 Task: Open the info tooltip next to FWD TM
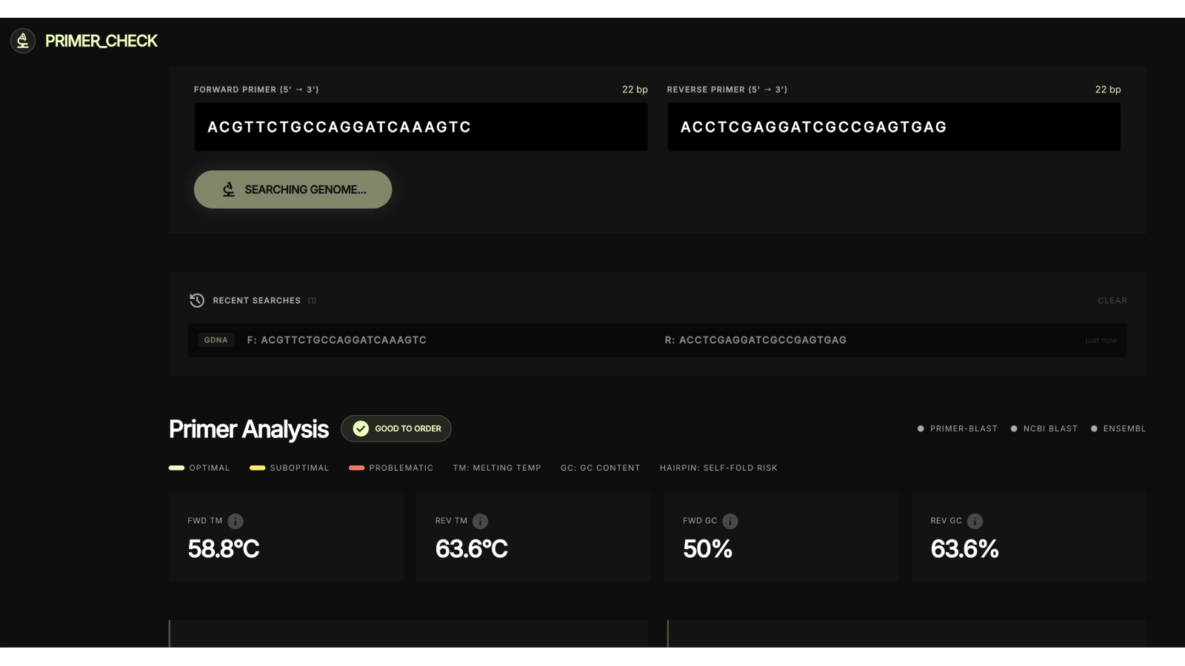click(236, 521)
